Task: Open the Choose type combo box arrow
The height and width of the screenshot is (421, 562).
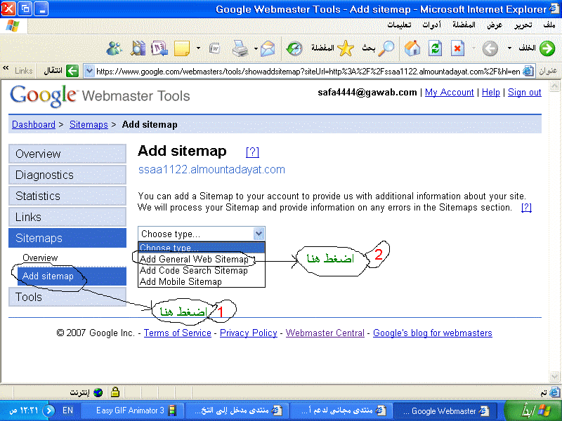Action: 259,234
